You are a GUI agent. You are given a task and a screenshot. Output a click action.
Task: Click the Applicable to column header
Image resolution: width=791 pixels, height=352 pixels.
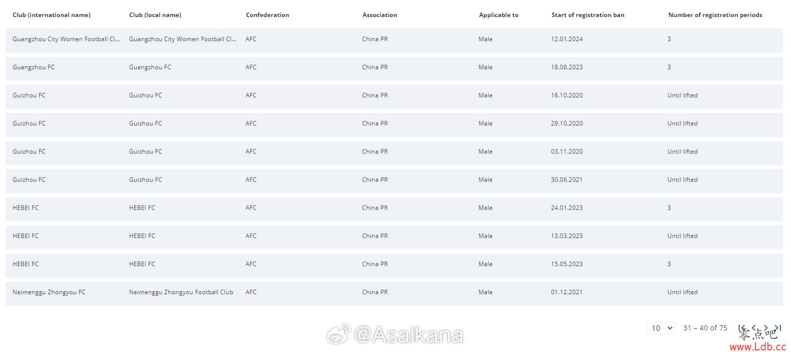[499, 15]
